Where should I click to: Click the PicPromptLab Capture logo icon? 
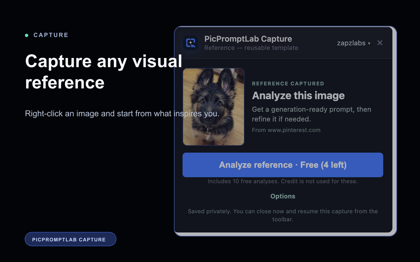(x=191, y=43)
